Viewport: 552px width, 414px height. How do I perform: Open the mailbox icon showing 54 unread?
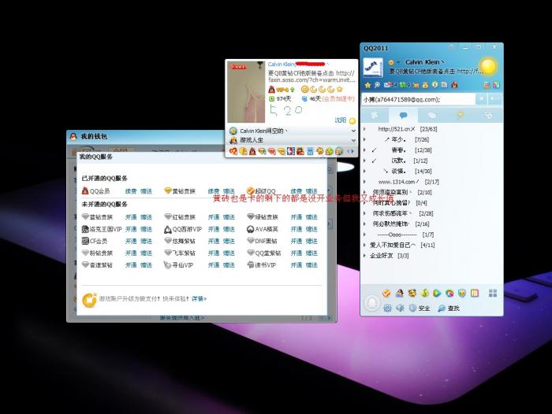point(390,85)
